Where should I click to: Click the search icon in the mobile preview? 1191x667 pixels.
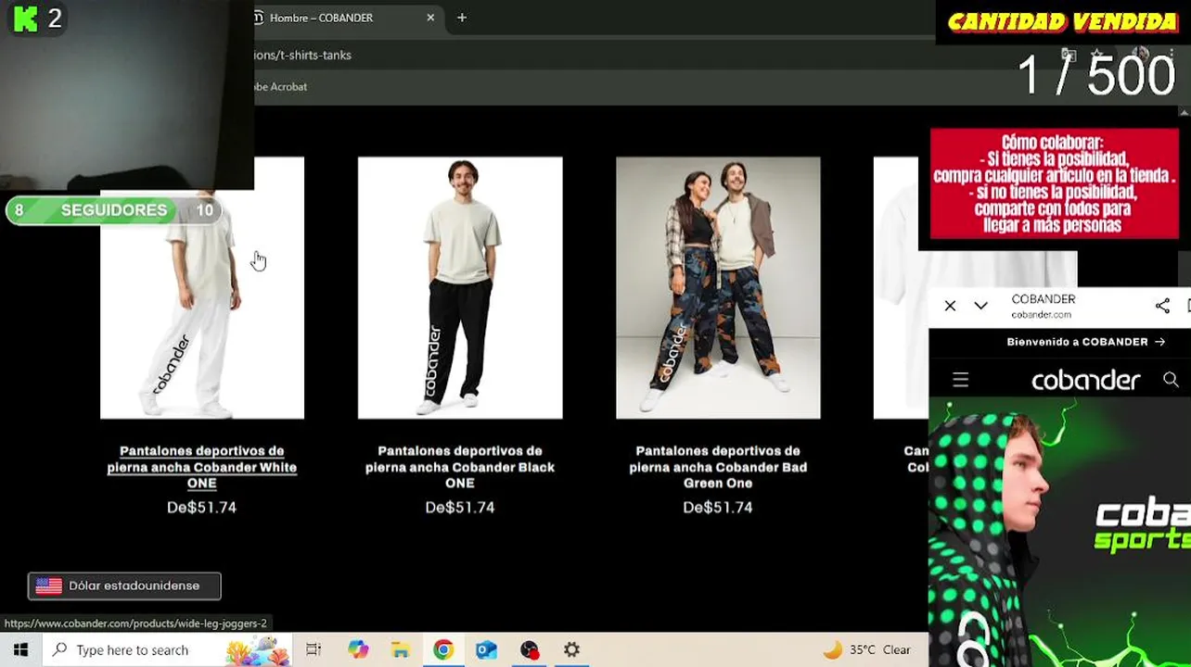1171,380
